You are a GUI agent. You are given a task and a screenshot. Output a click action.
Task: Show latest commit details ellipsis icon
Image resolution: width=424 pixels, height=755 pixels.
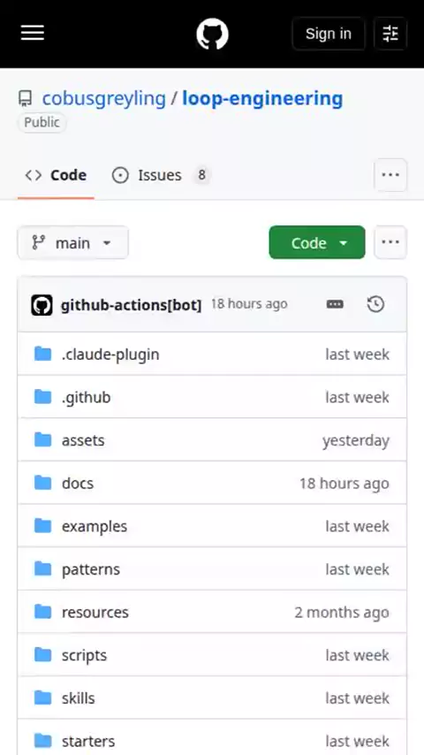click(335, 304)
